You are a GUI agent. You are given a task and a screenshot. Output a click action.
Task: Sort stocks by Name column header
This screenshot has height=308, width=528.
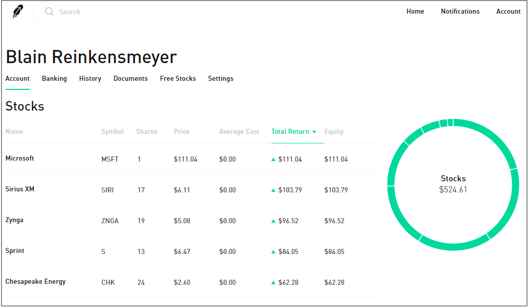click(x=14, y=132)
